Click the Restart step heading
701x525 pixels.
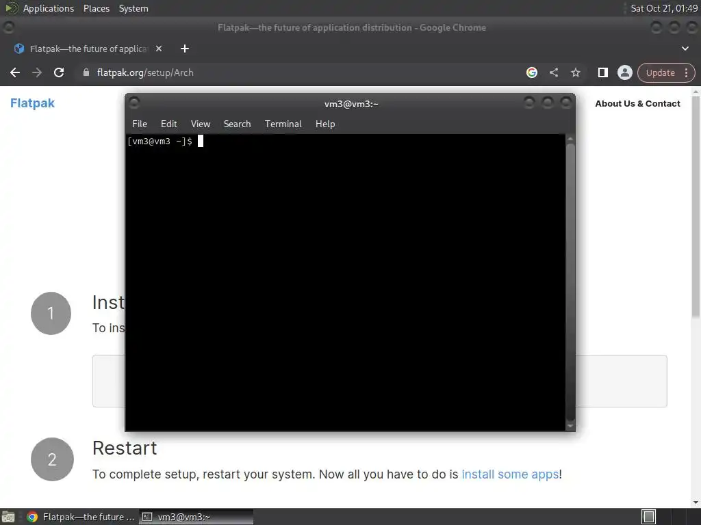coord(125,448)
